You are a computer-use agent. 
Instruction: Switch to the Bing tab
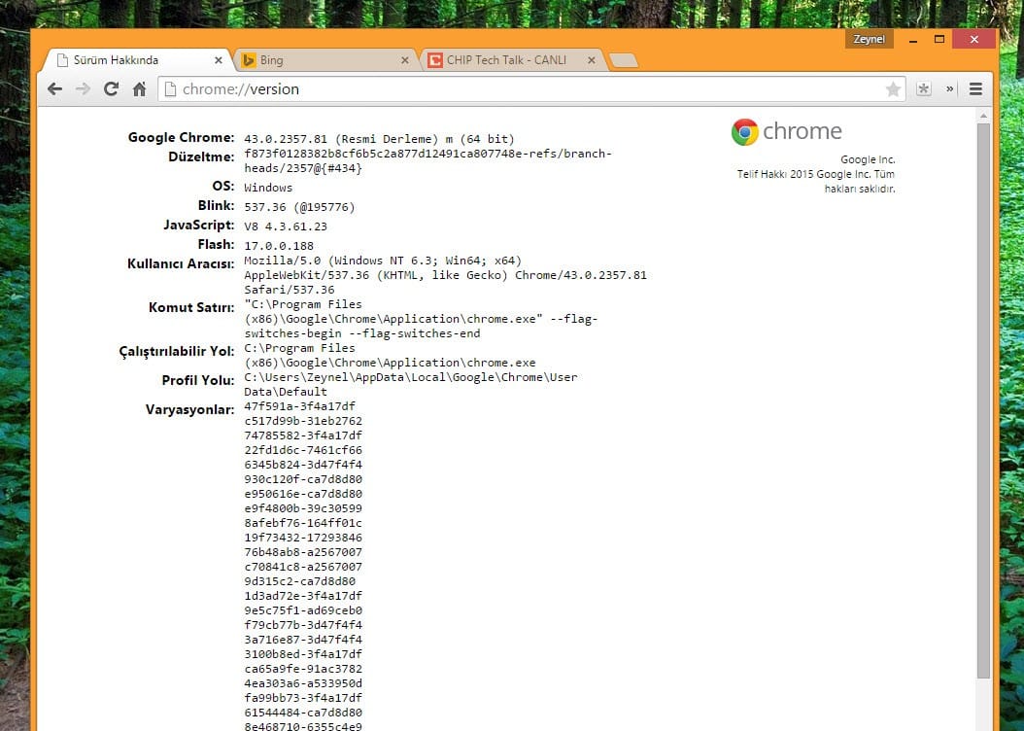(326, 60)
